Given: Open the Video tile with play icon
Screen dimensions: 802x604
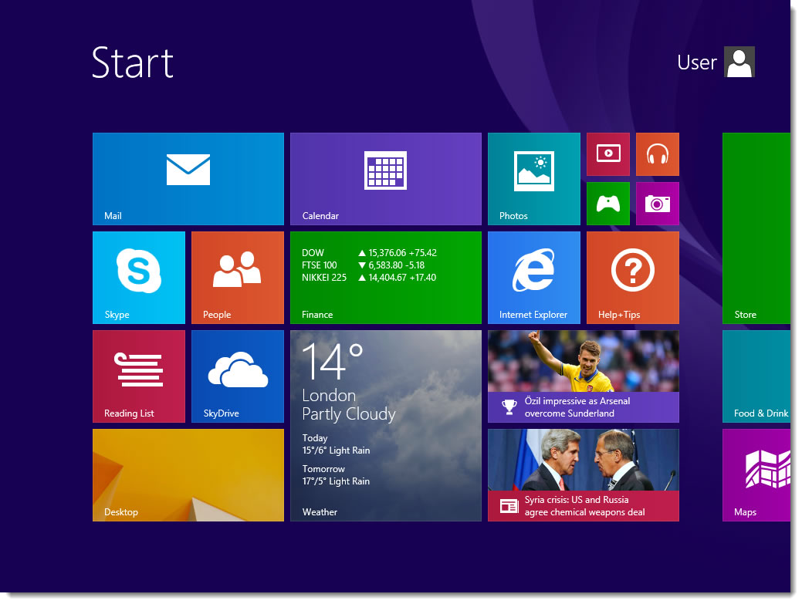Looking at the screenshot, I should [x=608, y=154].
